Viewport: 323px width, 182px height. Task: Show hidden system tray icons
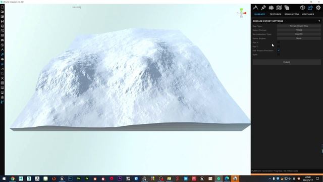point(270,178)
